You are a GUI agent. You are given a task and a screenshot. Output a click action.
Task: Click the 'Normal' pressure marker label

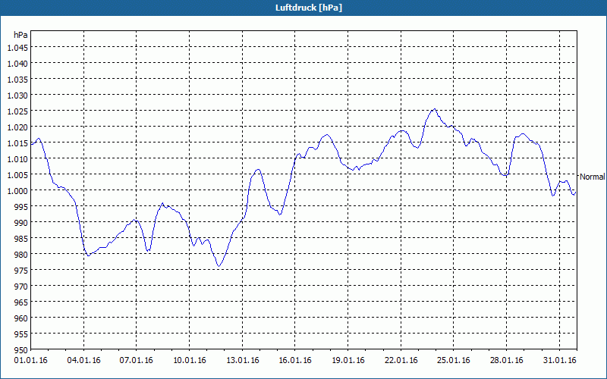click(x=593, y=177)
